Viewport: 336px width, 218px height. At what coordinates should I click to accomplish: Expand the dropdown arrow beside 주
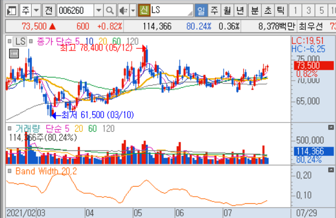click(x=36, y=10)
